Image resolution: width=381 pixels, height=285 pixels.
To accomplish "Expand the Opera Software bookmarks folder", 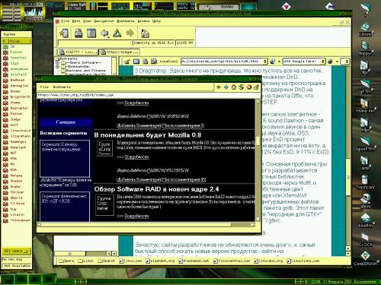I will [x=57, y=62].
